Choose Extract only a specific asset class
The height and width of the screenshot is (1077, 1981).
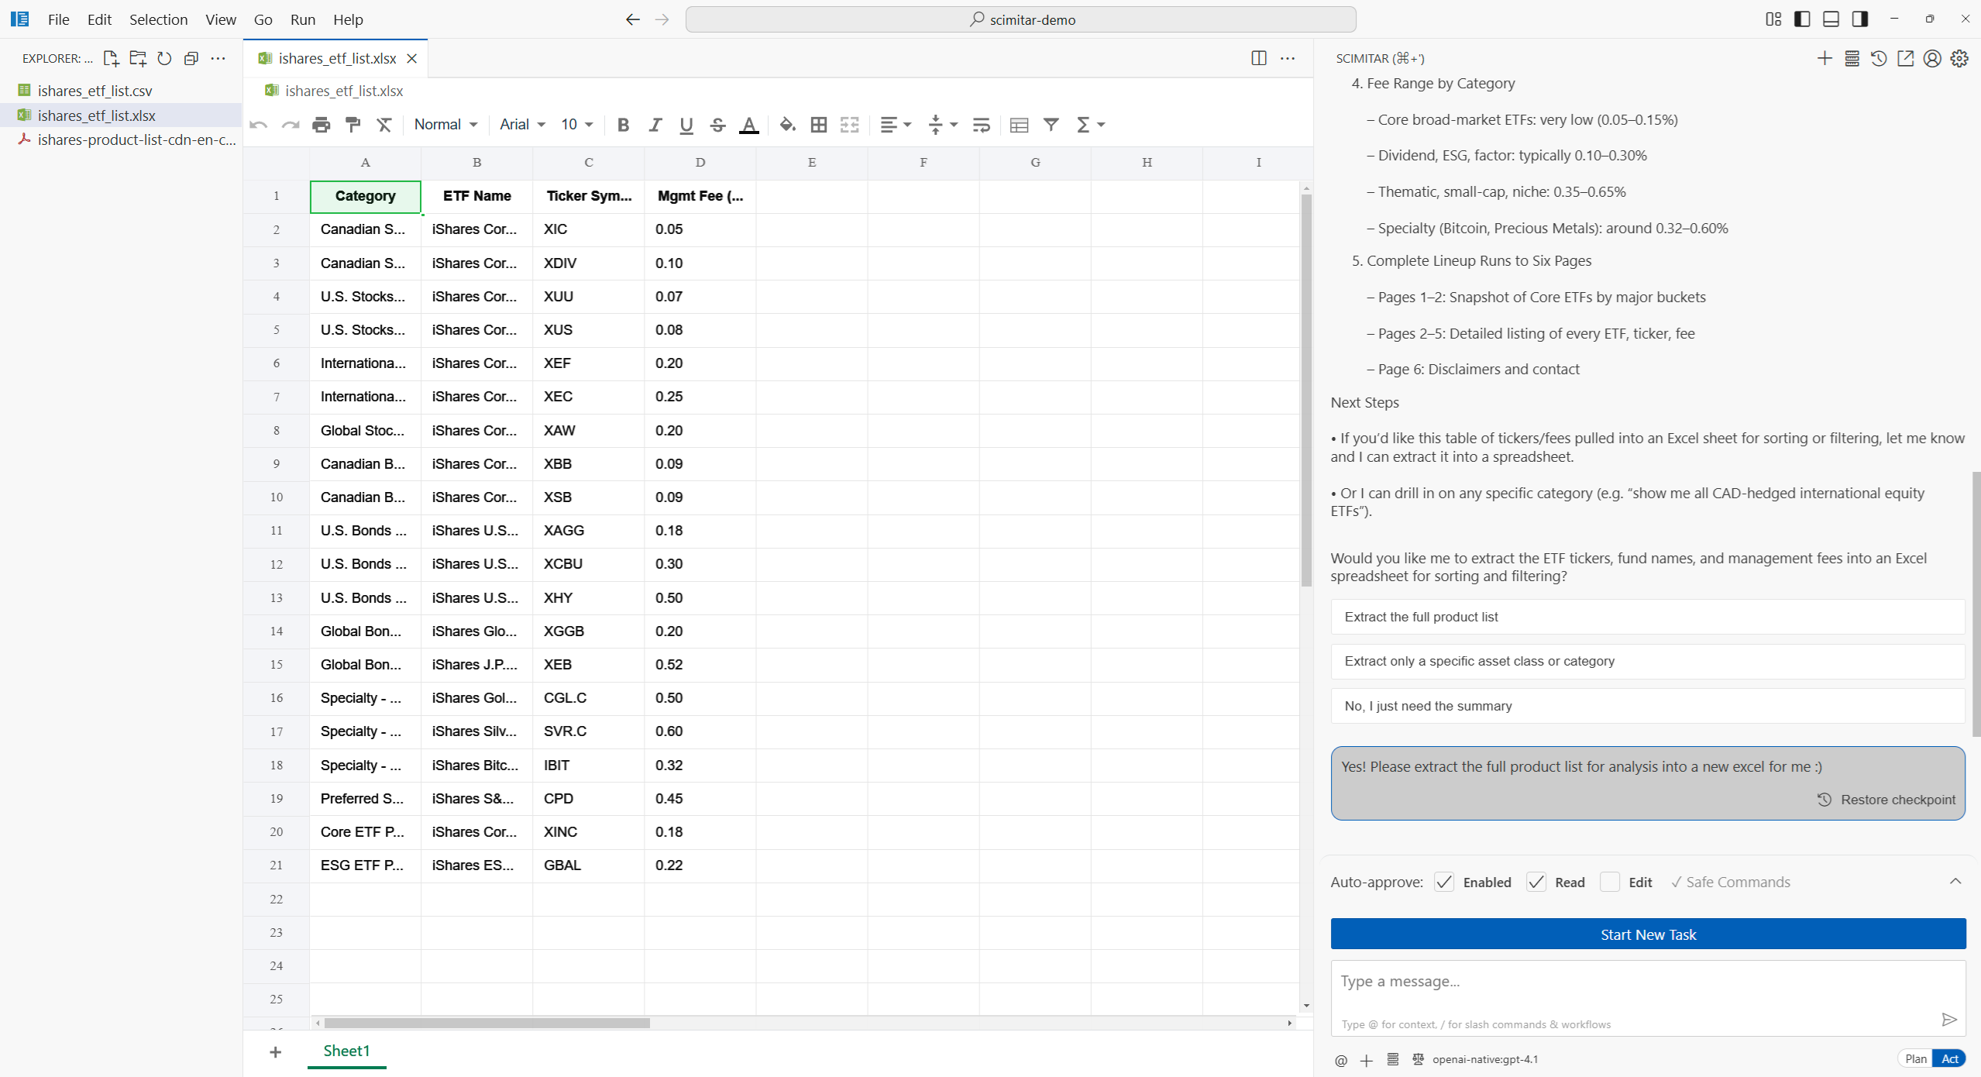[1648, 661]
